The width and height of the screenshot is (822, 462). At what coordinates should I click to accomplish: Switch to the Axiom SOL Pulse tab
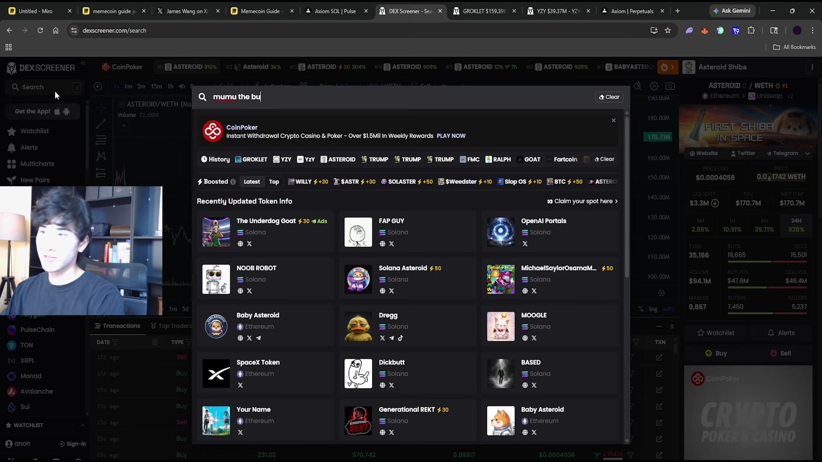click(x=335, y=11)
